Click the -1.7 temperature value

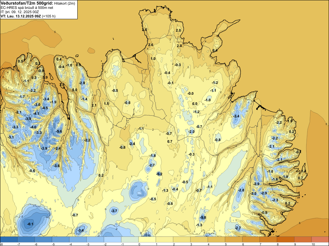pos(22,97)
